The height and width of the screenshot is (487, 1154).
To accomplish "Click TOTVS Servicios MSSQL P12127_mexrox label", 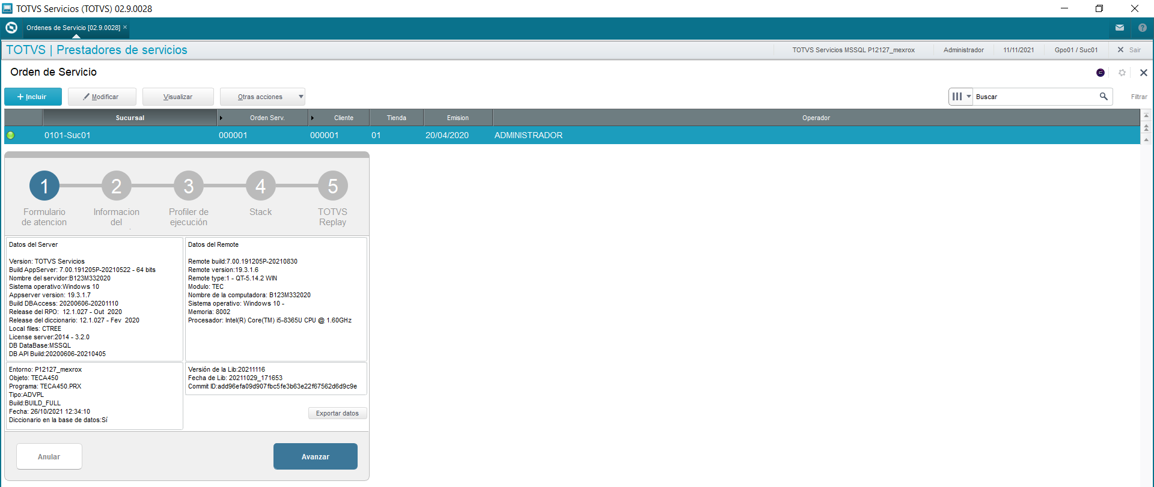I will click(853, 50).
